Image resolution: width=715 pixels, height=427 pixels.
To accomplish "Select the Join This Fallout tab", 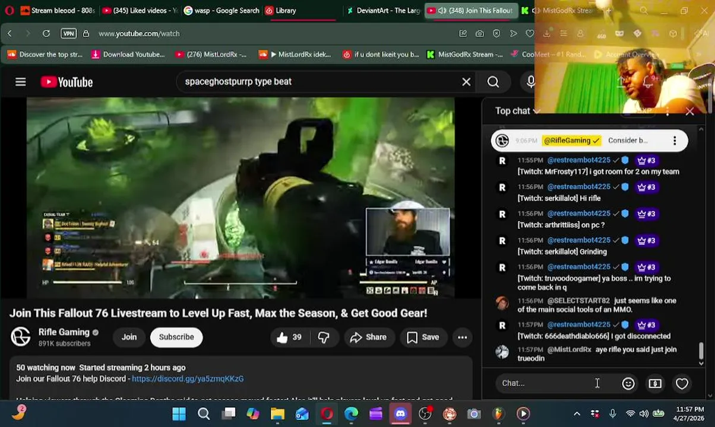I will point(470,11).
